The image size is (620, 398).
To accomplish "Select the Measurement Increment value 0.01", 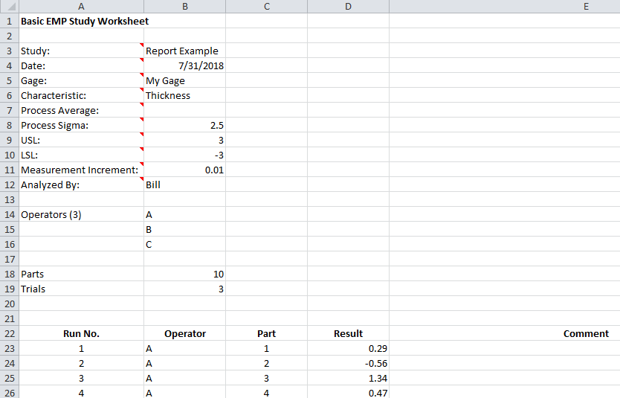I will pos(184,170).
